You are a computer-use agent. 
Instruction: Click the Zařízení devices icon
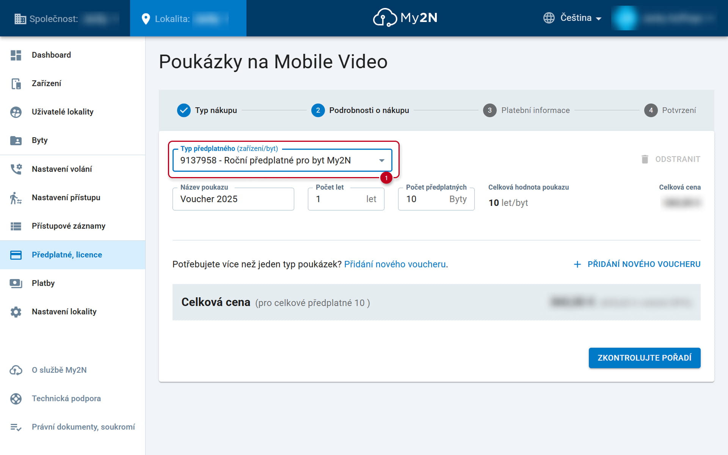pyautogui.click(x=16, y=83)
